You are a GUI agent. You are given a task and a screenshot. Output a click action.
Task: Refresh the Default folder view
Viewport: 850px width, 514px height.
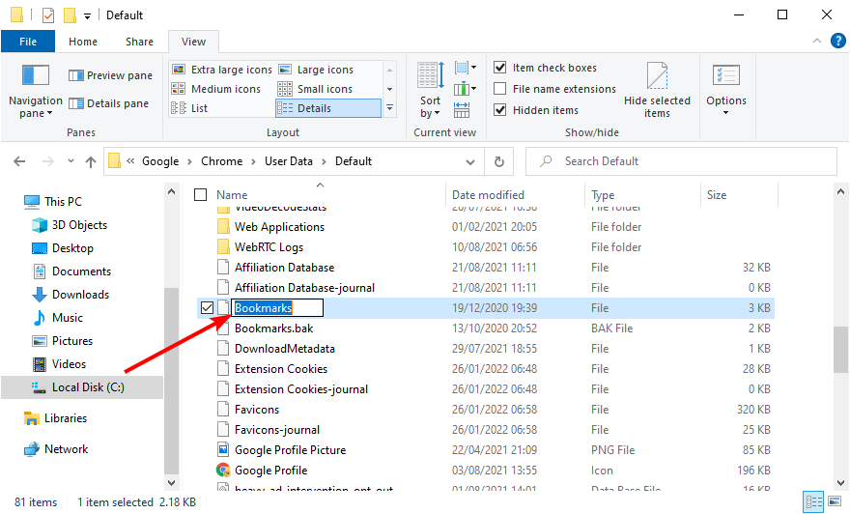[499, 161]
